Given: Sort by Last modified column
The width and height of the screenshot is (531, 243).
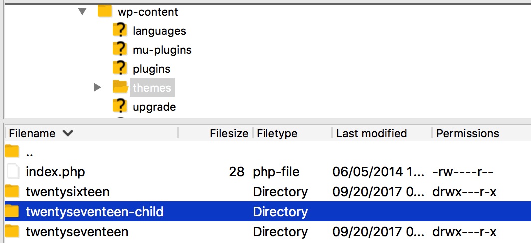Looking at the screenshot, I should (371, 133).
